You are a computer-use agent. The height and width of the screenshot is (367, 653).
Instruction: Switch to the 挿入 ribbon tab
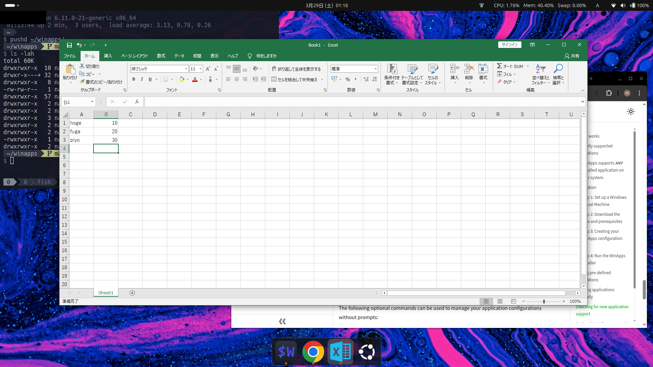(108, 56)
